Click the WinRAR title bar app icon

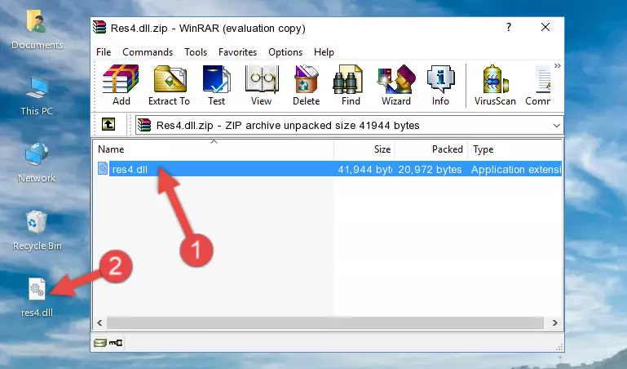coord(99,28)
